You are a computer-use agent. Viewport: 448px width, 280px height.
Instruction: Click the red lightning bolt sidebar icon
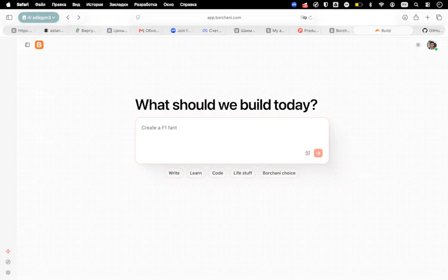point(8,251)
